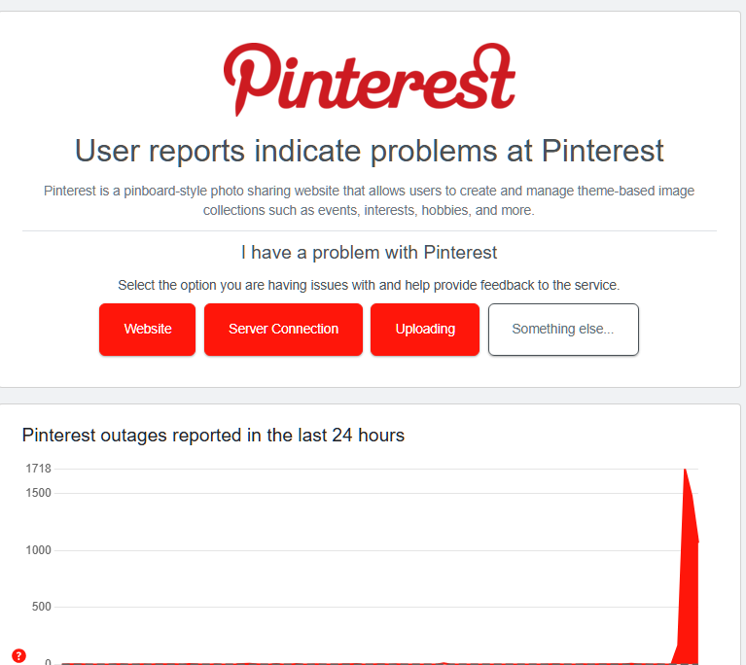Click the 500 y-axis label
746x665 pixels.
[x=42, y=607]
